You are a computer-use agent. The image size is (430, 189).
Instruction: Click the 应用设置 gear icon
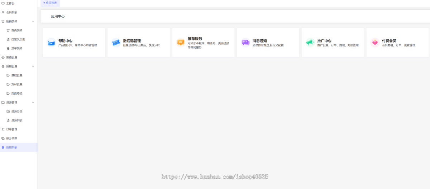3,66
